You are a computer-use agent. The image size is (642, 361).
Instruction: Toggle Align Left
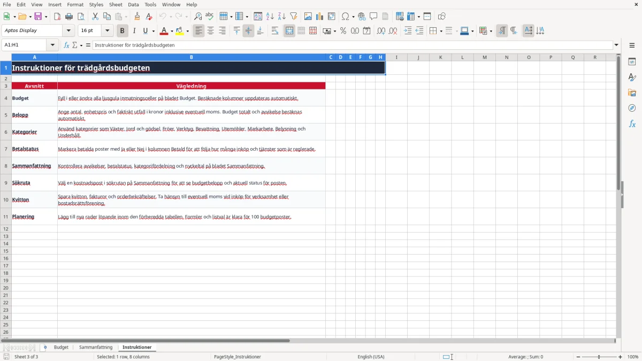(x=198, y=31)
